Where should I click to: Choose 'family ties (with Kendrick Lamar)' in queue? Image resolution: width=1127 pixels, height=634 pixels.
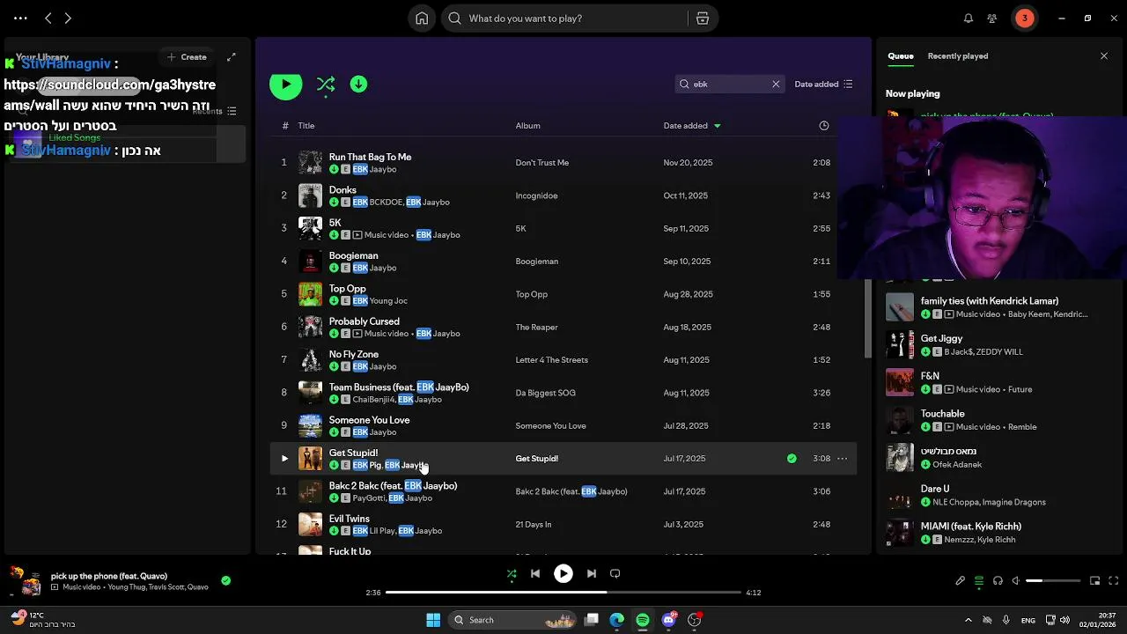990,301
